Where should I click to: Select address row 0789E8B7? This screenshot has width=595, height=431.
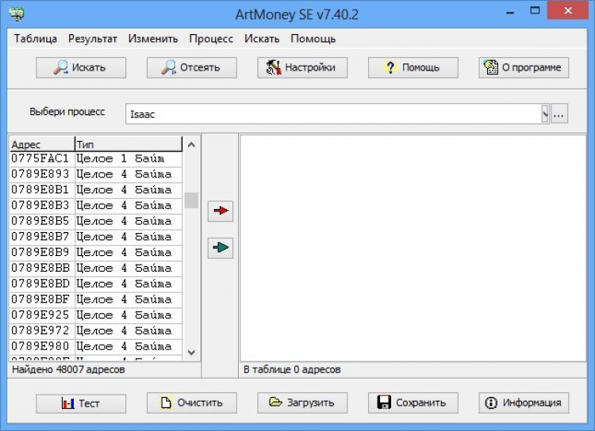(96, 237)
